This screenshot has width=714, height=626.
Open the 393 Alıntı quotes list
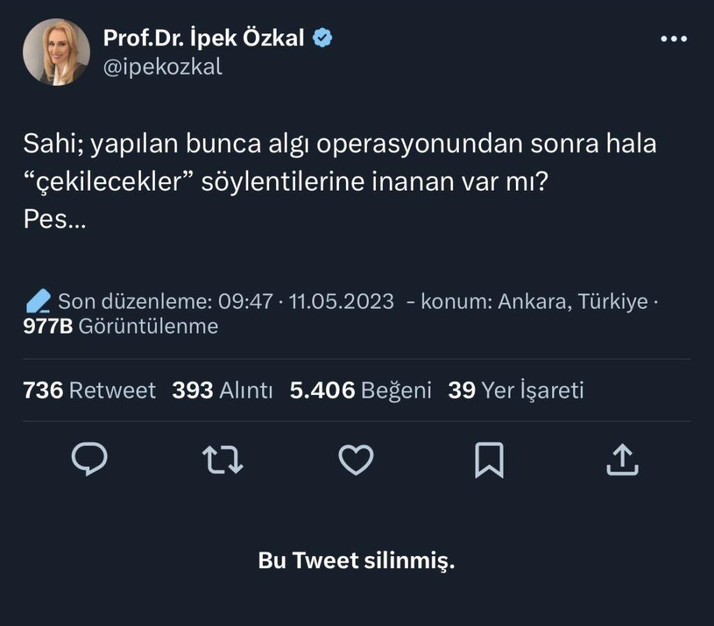point(222,390)
